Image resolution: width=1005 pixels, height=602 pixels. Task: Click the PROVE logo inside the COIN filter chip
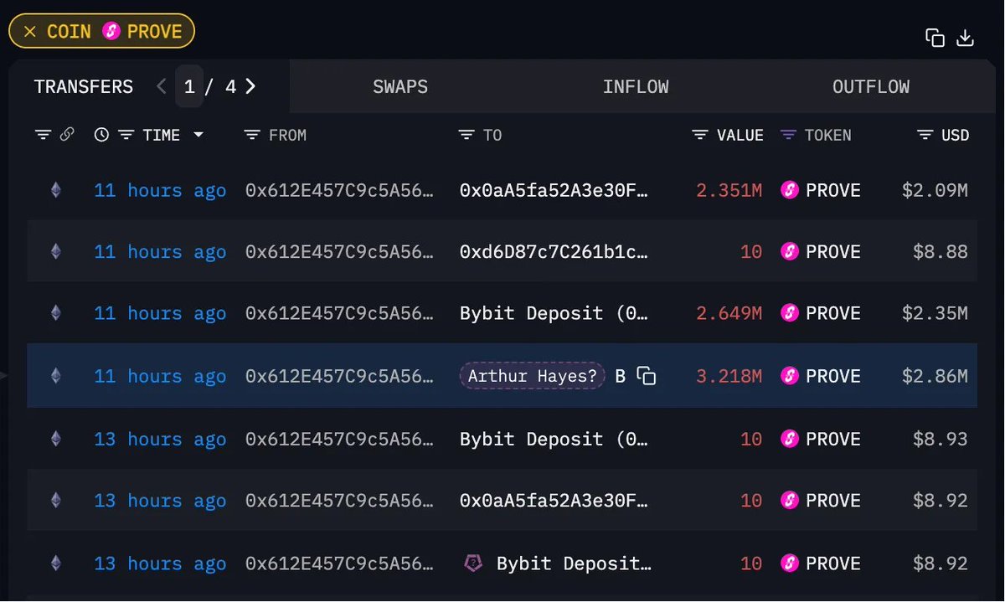click(111, 32)
